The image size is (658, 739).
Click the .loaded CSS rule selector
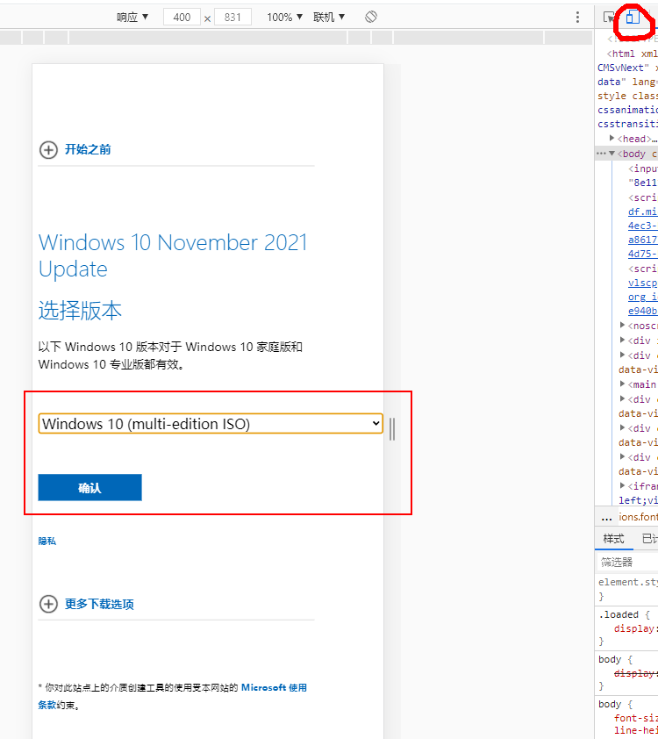[619, 614]
